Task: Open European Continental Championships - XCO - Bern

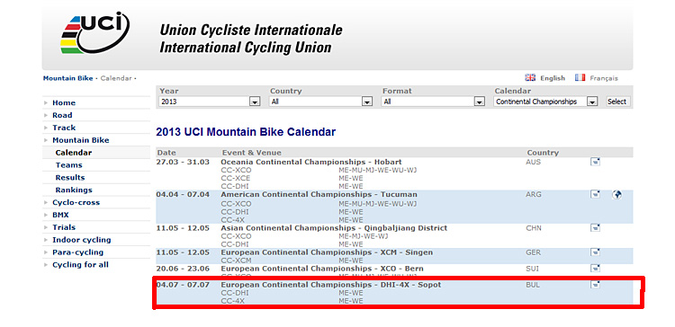Action: click(322, 269)
